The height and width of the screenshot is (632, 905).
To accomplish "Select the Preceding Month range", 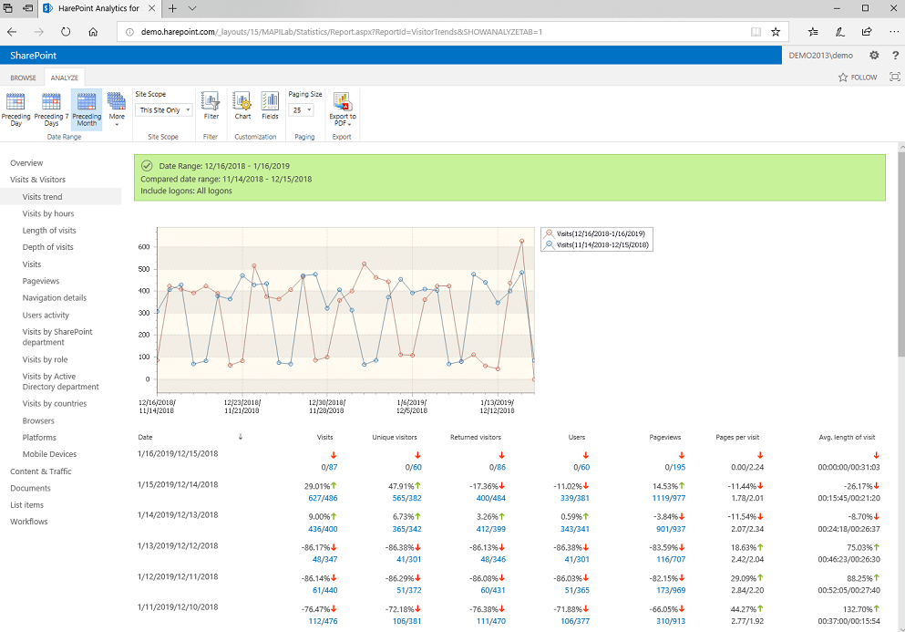I will pos(87,109).
